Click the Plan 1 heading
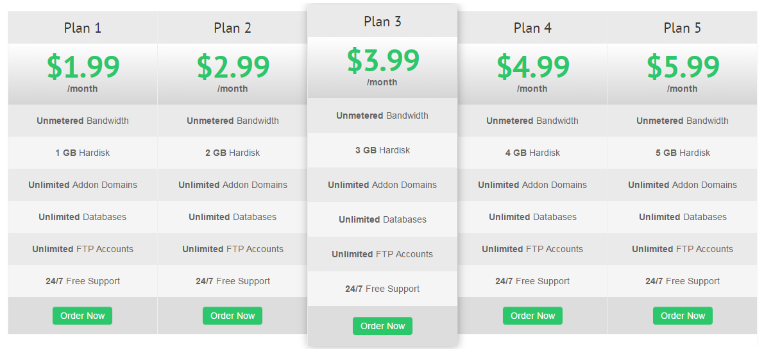This screenshot has width=764, height=349. [83, 28]
